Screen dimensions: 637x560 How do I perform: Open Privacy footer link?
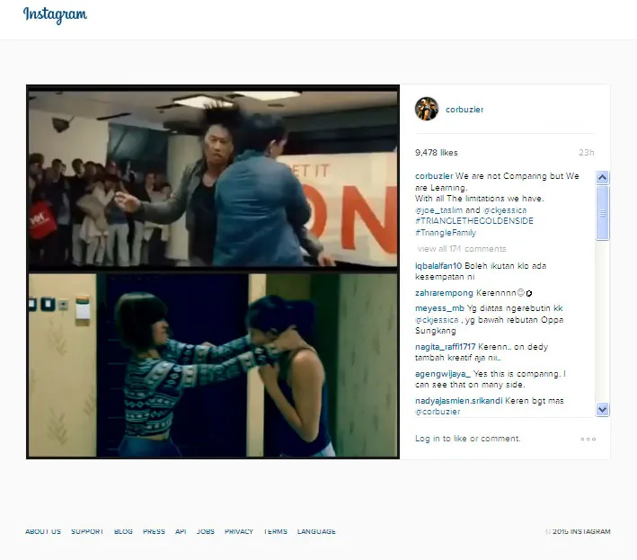239,531
